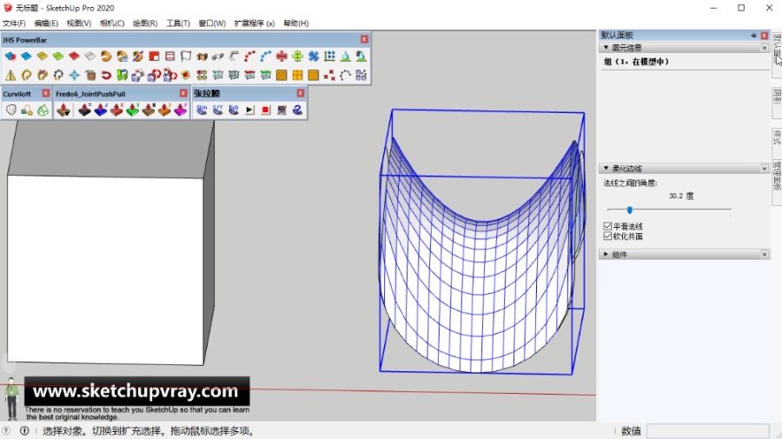The image size is (782, 439).
Task: Click the angle slider handle for 法线之间的角度
Action: (x=630, y=210)
